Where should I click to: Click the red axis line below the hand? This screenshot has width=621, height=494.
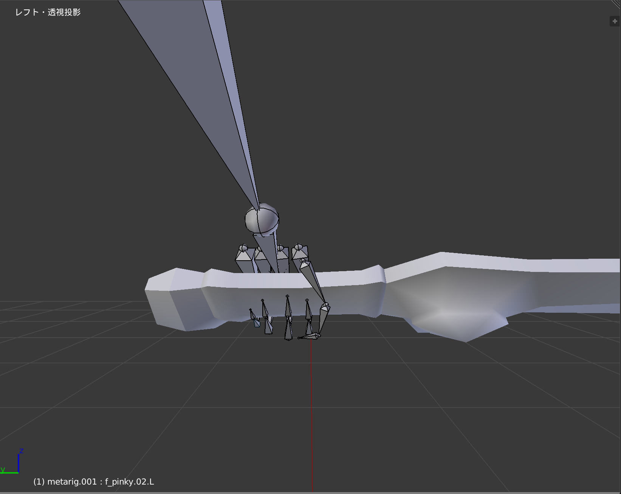(312, 397)
